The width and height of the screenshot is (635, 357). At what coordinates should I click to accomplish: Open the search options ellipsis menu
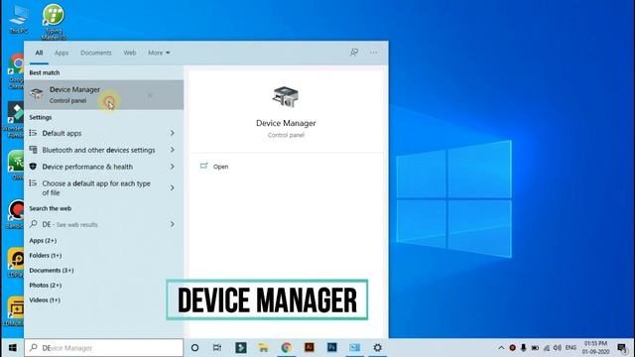373,53
